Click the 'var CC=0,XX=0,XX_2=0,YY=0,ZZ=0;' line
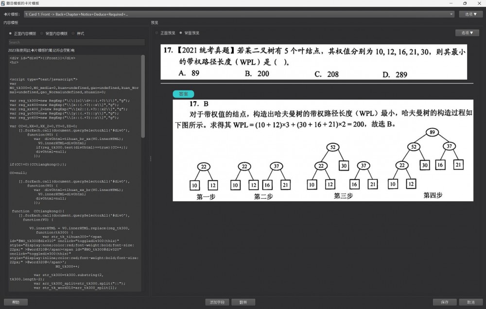486x309 pixels. coord(43,126)
